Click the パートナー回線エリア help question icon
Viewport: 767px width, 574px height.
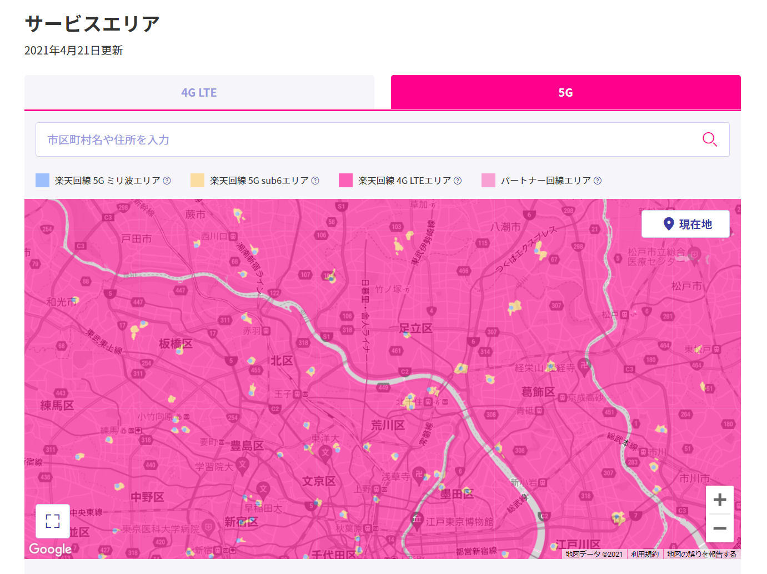pos(598,180)
